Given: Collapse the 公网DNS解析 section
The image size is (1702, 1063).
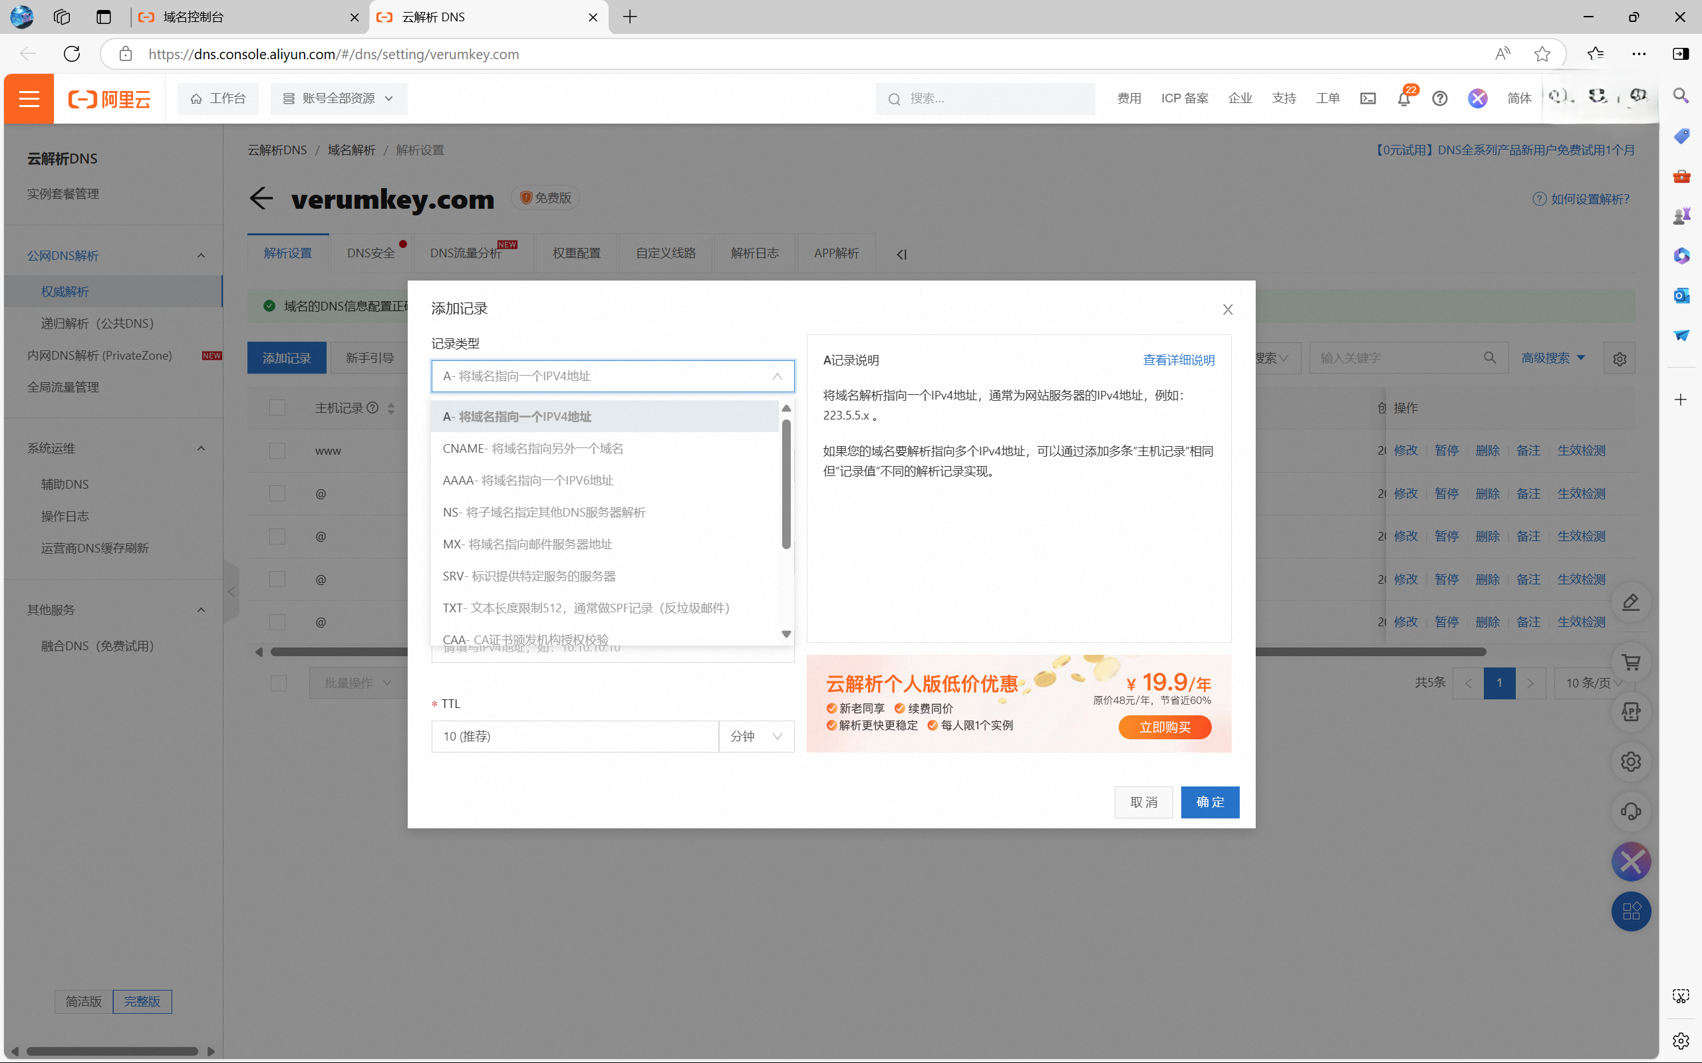Looking at the screenshot, I should click(x=201, y=255).
